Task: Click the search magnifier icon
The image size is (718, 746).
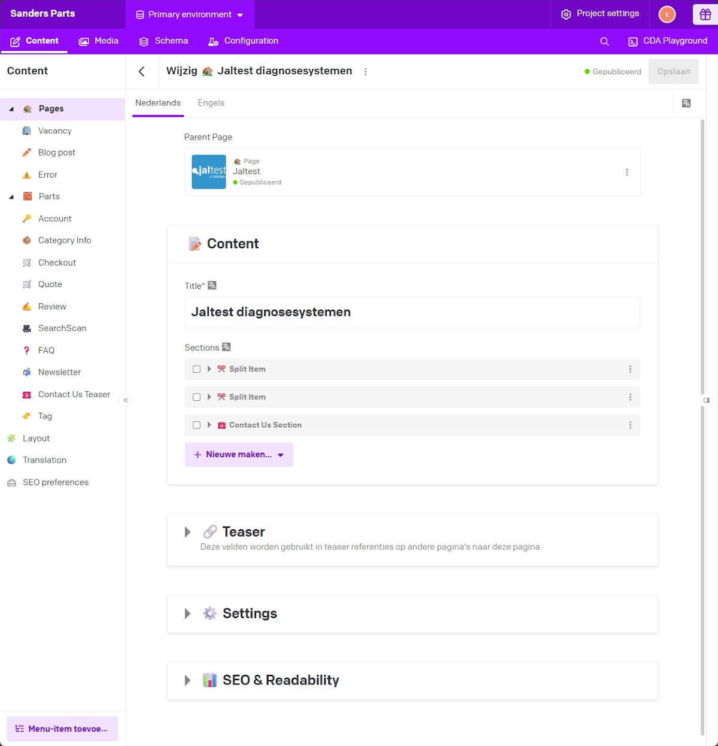Action: tap(604, 41)
